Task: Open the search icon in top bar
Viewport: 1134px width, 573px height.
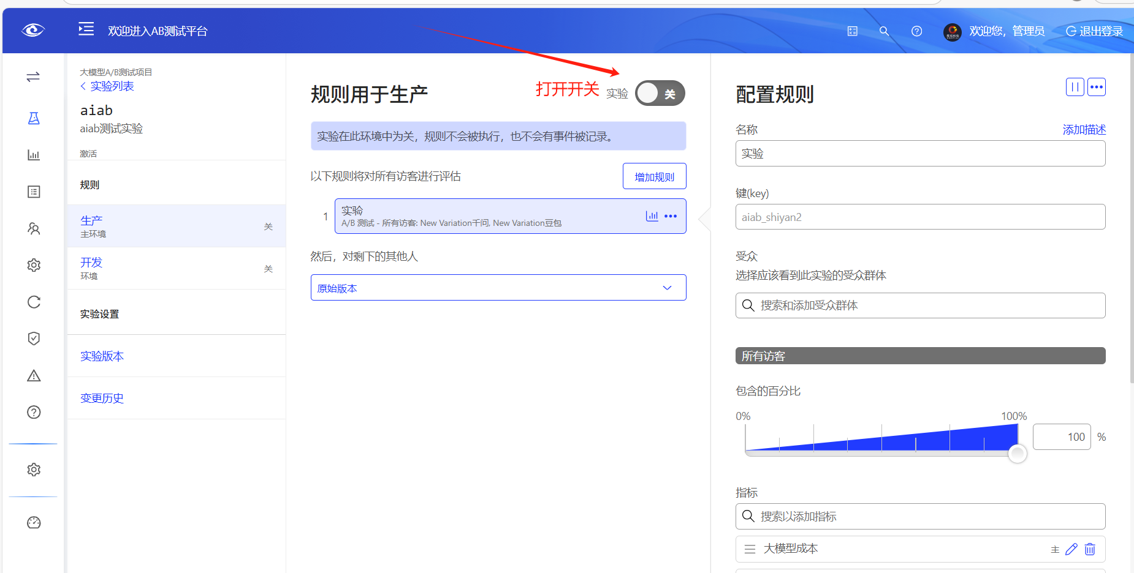Action: (x=885, y=31)
